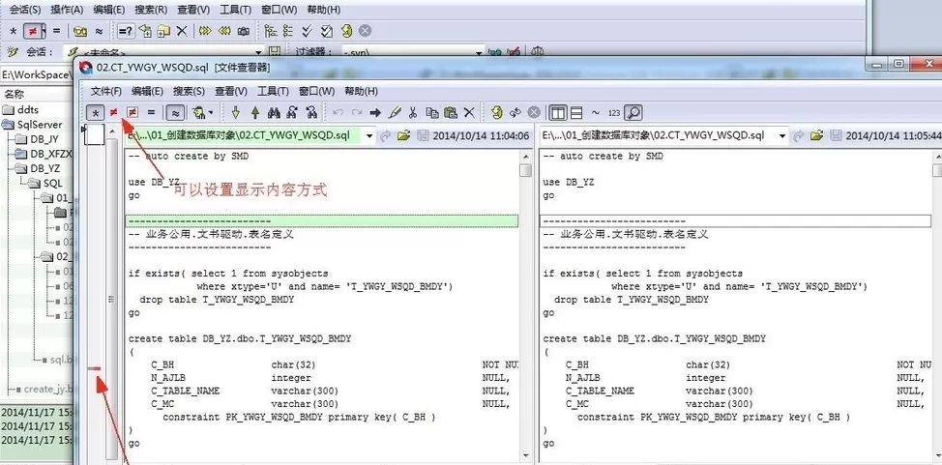Open 操作(A) menu in background window

68,10
